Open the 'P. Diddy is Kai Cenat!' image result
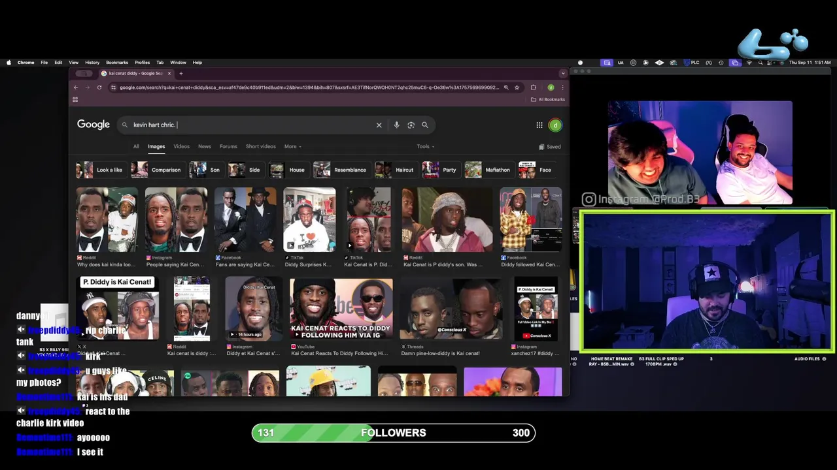 (118, 308)
